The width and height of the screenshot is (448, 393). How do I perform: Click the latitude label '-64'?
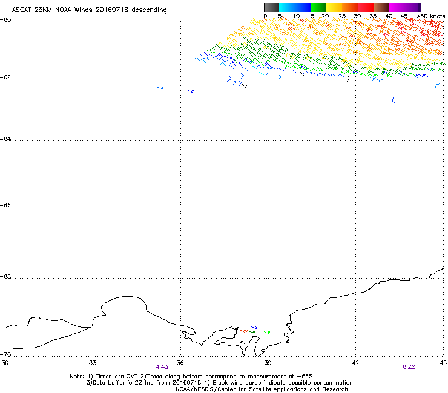5,139
